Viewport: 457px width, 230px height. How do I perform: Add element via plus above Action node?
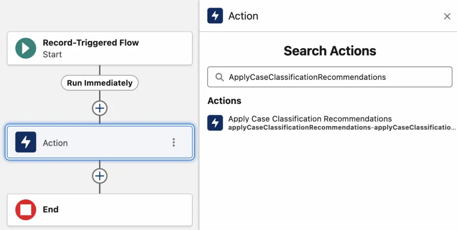pos(100,109)
